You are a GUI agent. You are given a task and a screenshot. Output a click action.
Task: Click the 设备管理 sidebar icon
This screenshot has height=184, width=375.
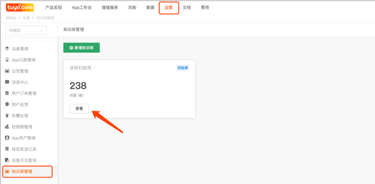7,49
